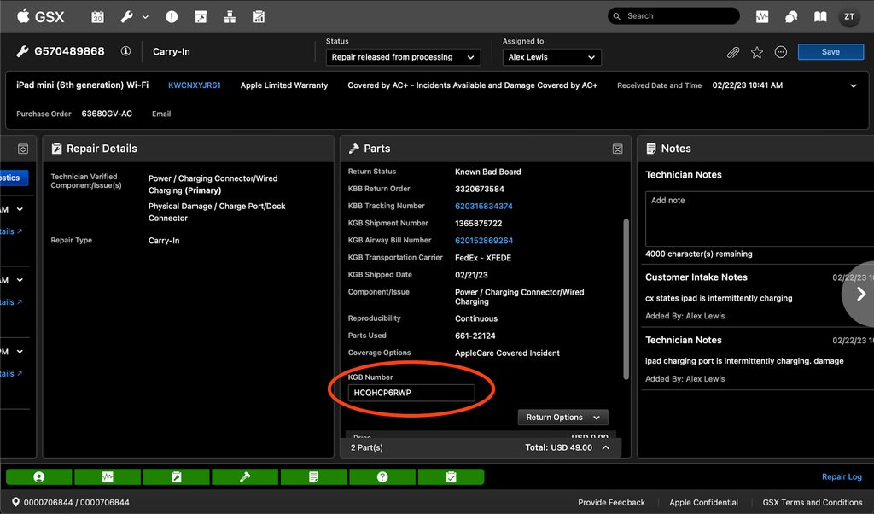Click the Repair Details panel icon

56,149
